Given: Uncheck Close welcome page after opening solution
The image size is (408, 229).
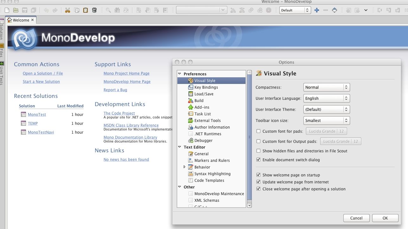Looking at the screenshot, I should click(x=258, y=189).
